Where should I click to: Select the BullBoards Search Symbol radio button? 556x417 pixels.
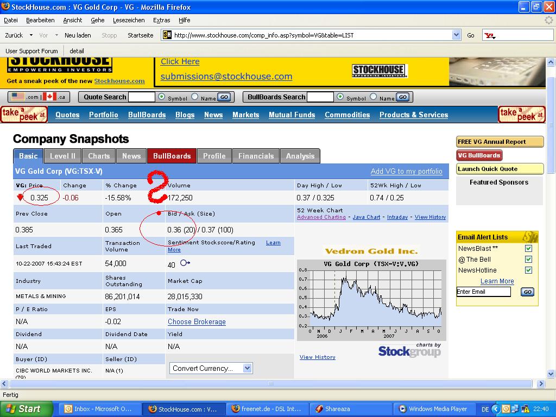click(x=340, y=97)
